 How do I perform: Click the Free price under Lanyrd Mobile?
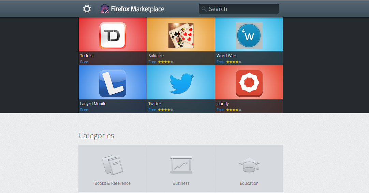(84, 110)
